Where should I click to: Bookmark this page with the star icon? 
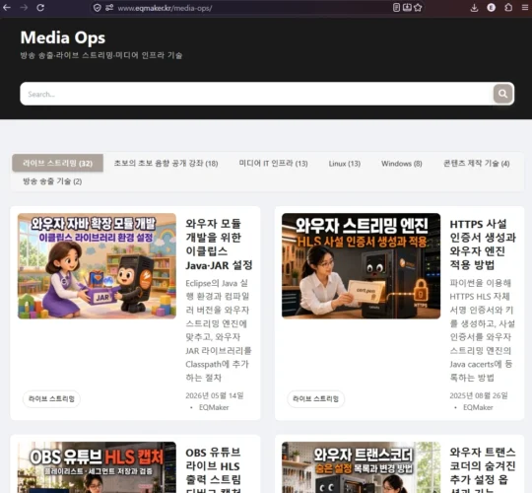coord(418,8)
